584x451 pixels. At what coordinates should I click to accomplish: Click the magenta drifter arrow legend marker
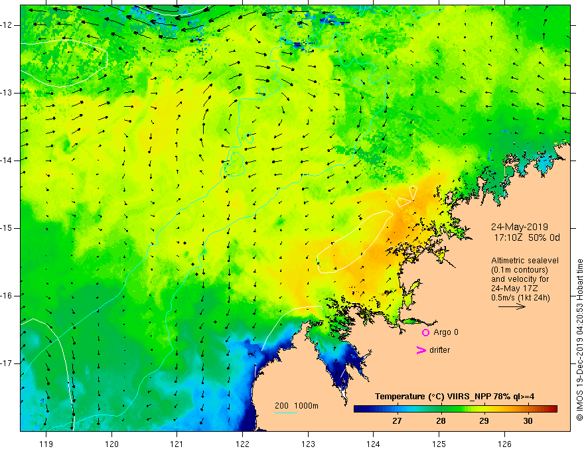pos(421,350)
